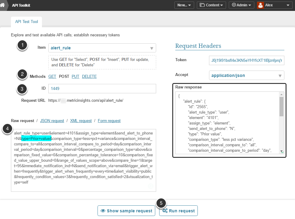Image resolution: width=295 pixels, height=219 pixels.
Task: Switch to XML request format
Action: coord(81,121)
